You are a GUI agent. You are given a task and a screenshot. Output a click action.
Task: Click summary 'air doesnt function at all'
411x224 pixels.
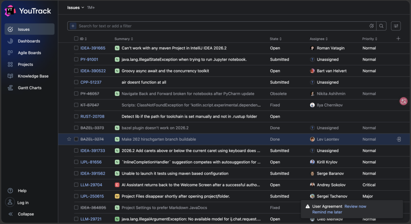[144, 82]
